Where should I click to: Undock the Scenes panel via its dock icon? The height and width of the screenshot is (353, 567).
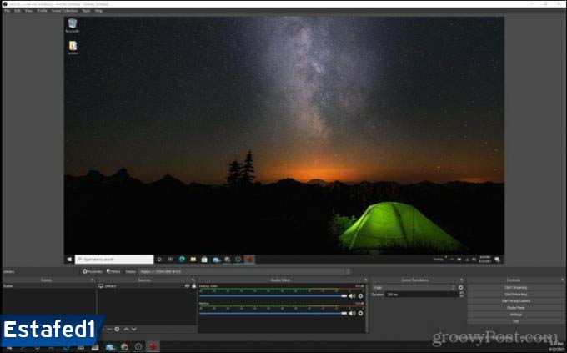point(93,280)
